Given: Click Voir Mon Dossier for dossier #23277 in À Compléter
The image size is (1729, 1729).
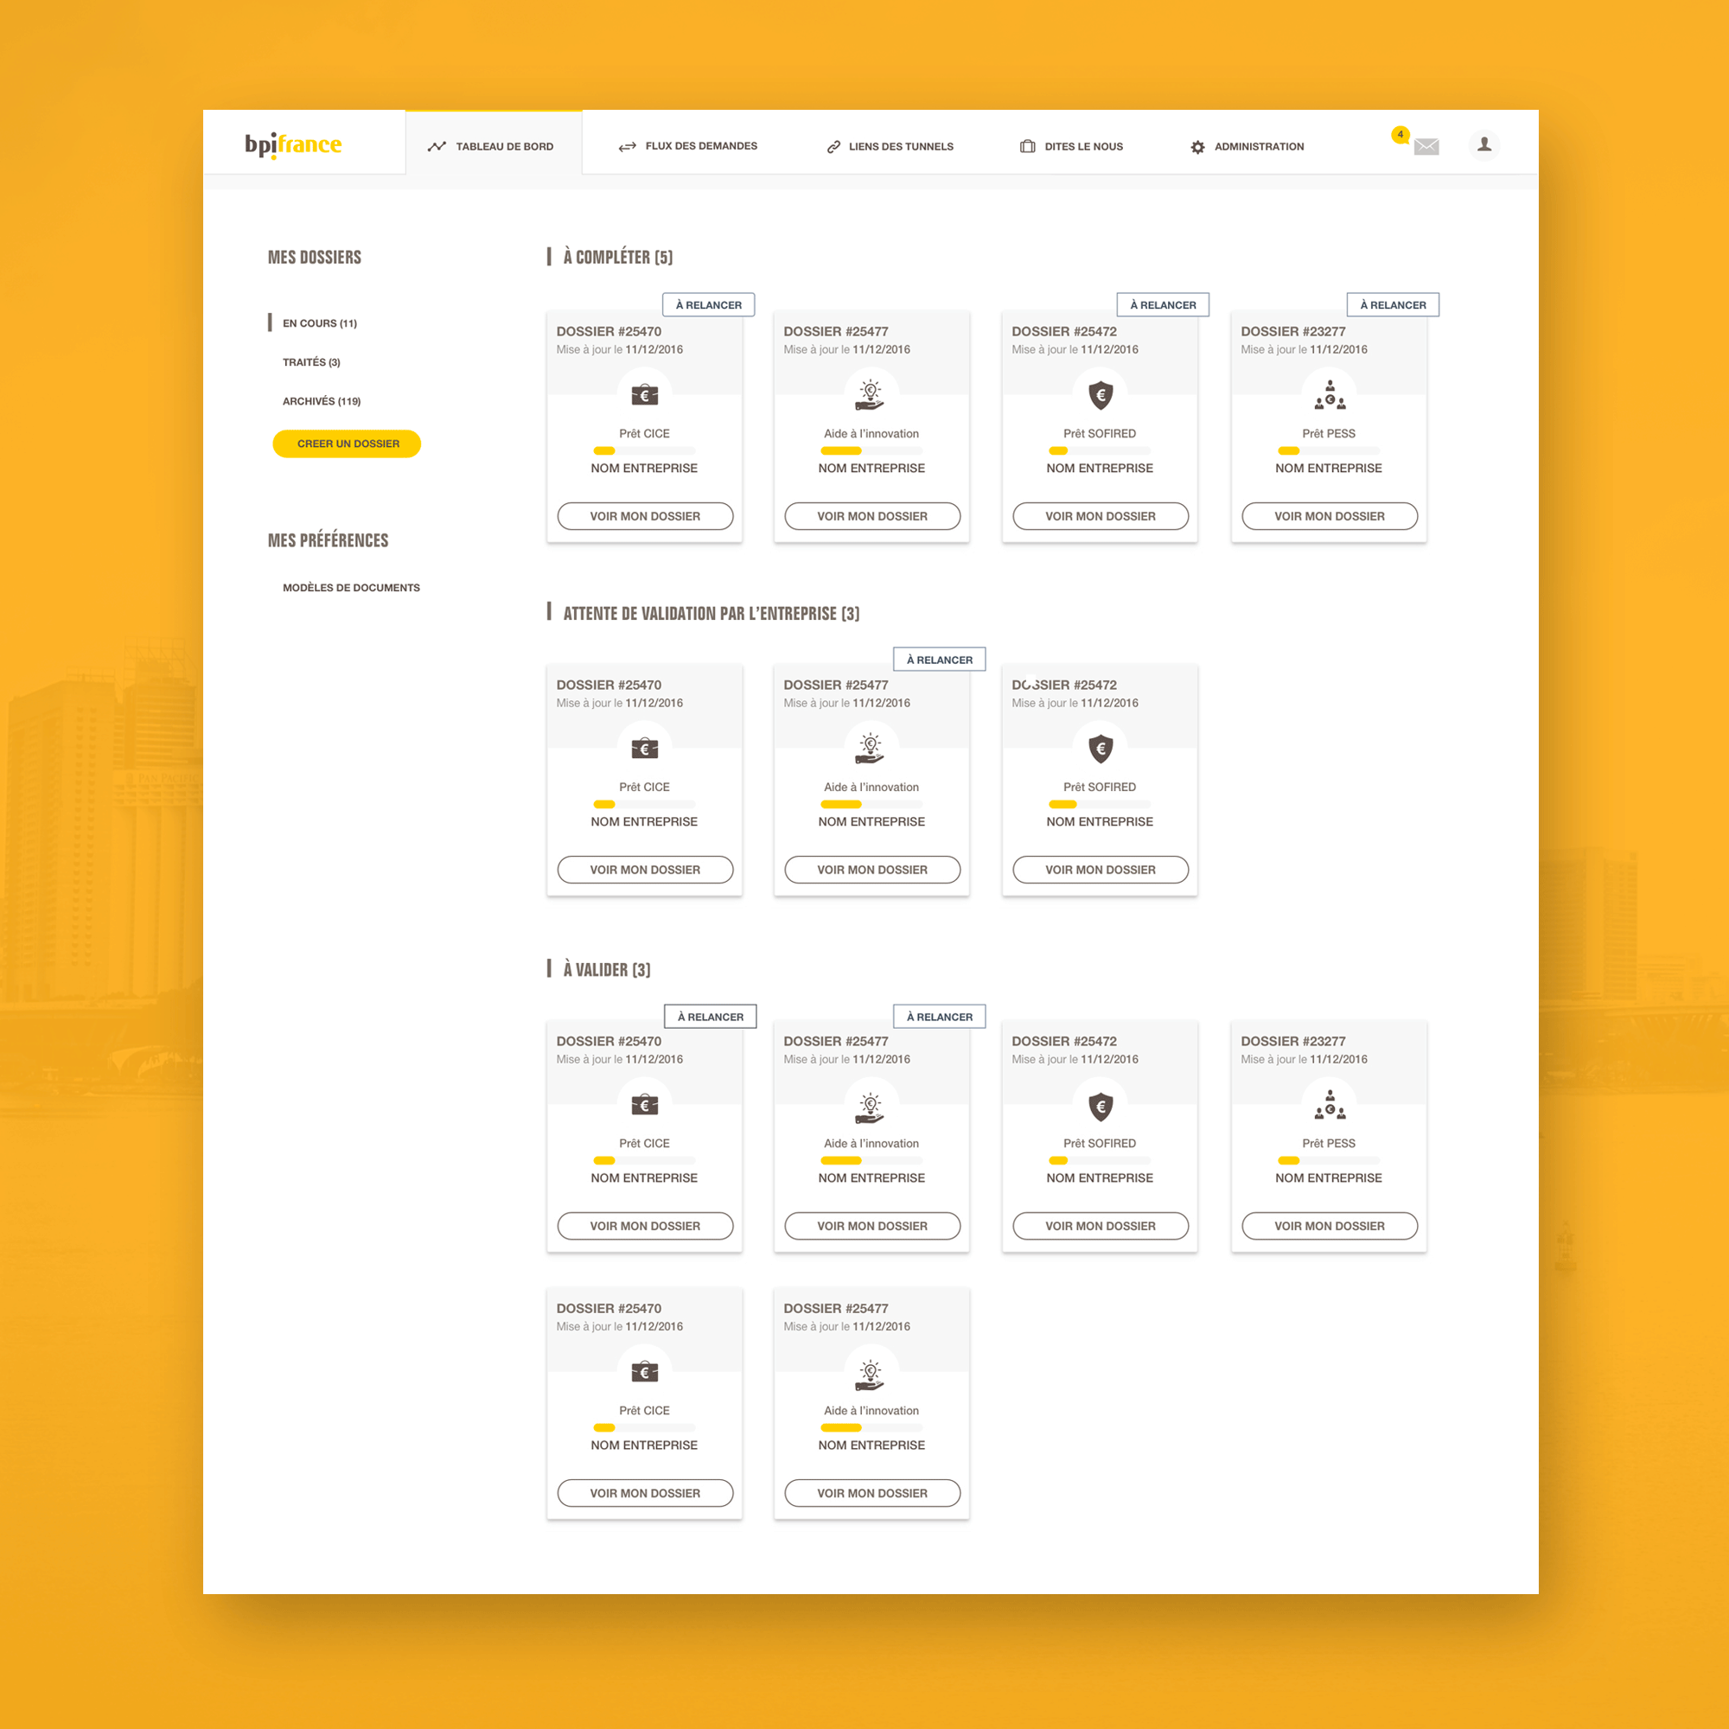Looking at the screenshot, I should coord(1329,516).
